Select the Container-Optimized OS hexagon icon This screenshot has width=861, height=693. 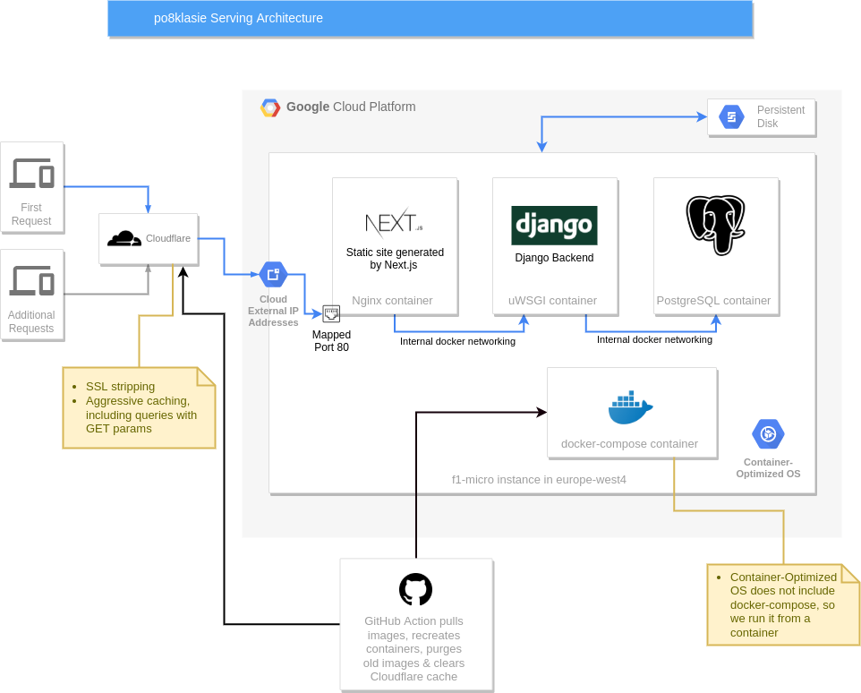coord(768,434)
